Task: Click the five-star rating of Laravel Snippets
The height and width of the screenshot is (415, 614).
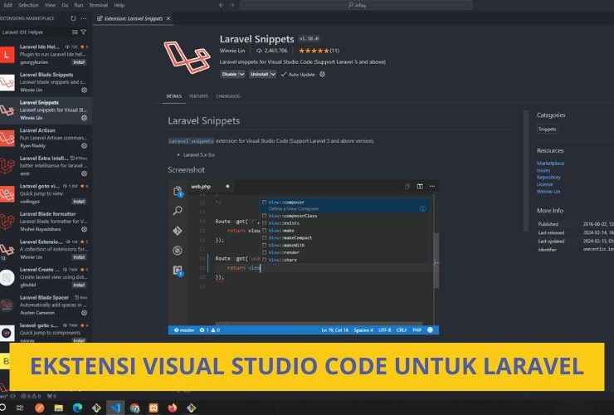Action: (314, 51)
